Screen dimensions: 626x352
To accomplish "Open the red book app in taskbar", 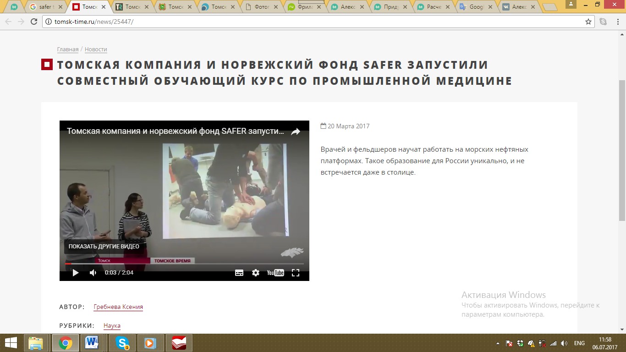I will 179,343.
